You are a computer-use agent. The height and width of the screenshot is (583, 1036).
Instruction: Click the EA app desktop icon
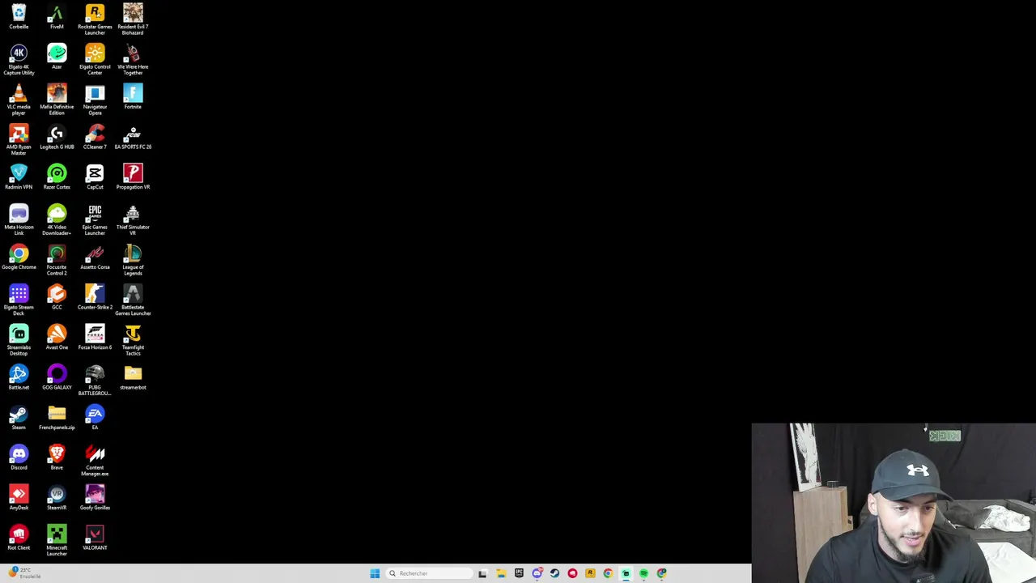[x=95, y=418]
